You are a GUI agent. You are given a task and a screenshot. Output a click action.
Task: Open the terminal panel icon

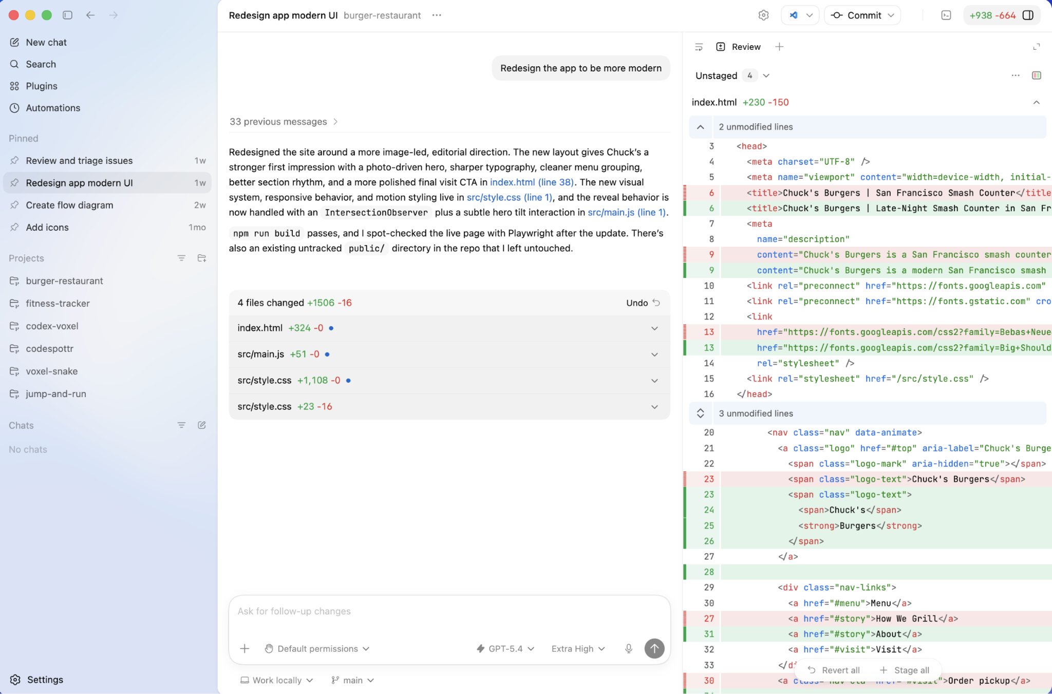coord(946,15)
